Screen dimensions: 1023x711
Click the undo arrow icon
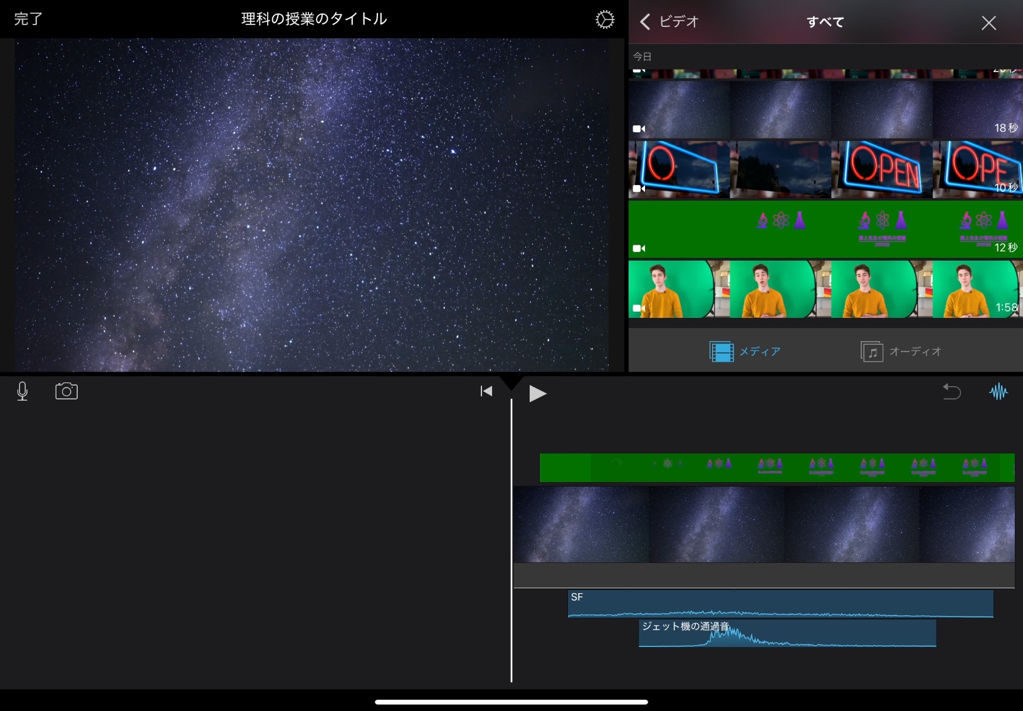952,392
